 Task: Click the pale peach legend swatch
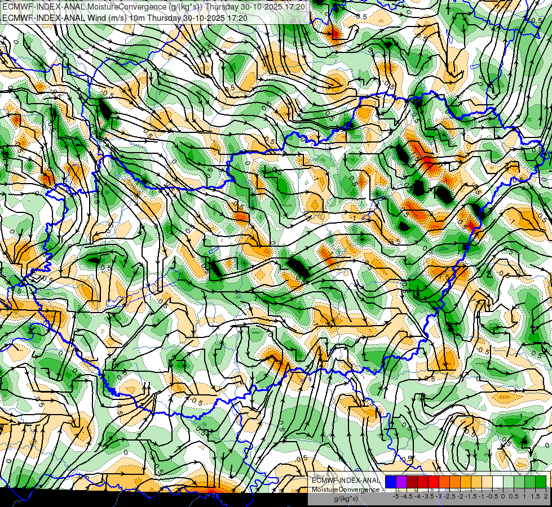pyautogui.click(x=487, y=482)
